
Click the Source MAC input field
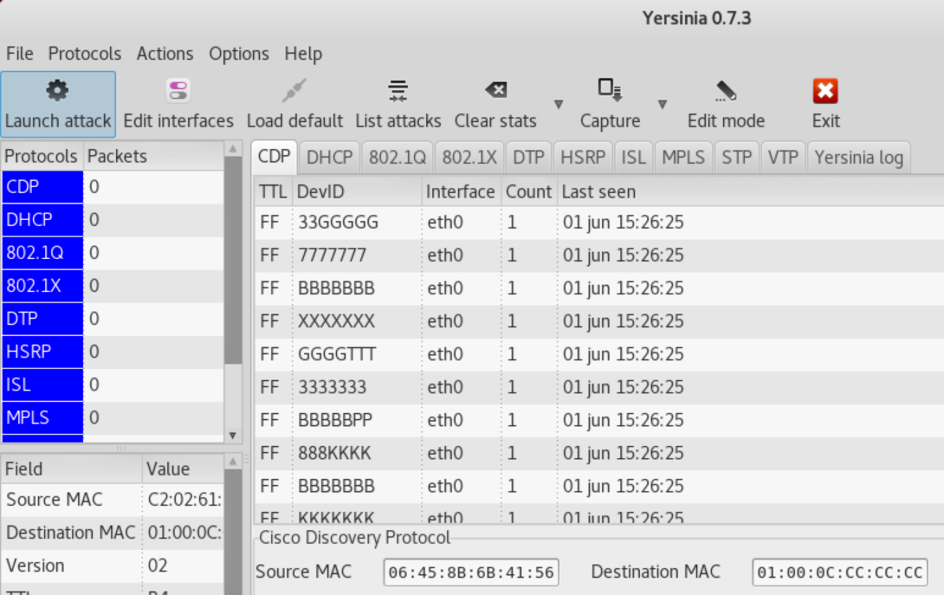[470, 572]
